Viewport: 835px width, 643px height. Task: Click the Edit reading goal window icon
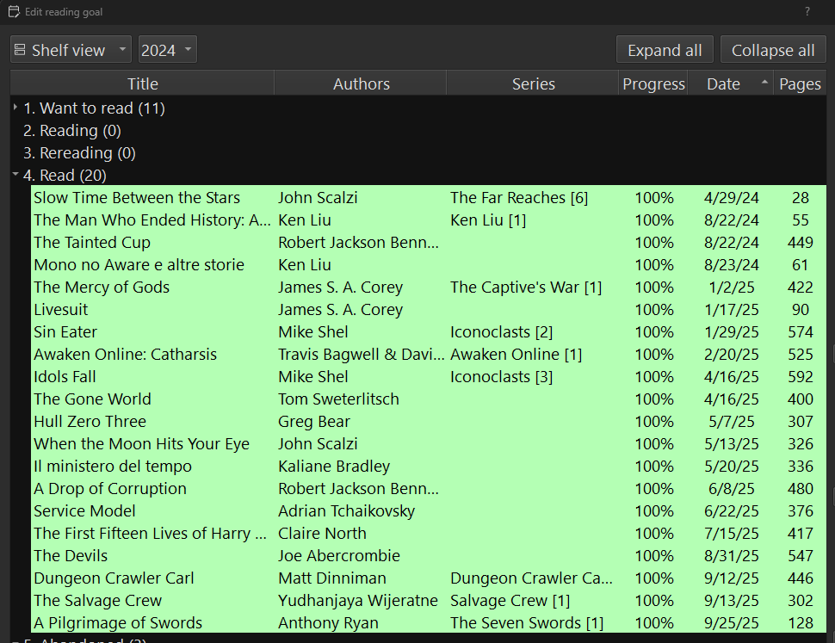point(14,12)
